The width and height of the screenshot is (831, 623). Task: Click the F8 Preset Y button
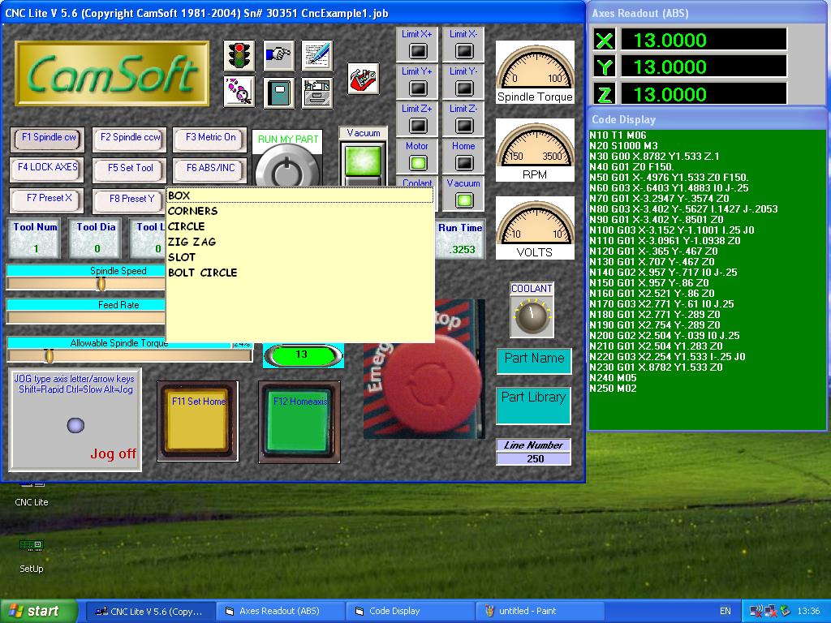130,200
